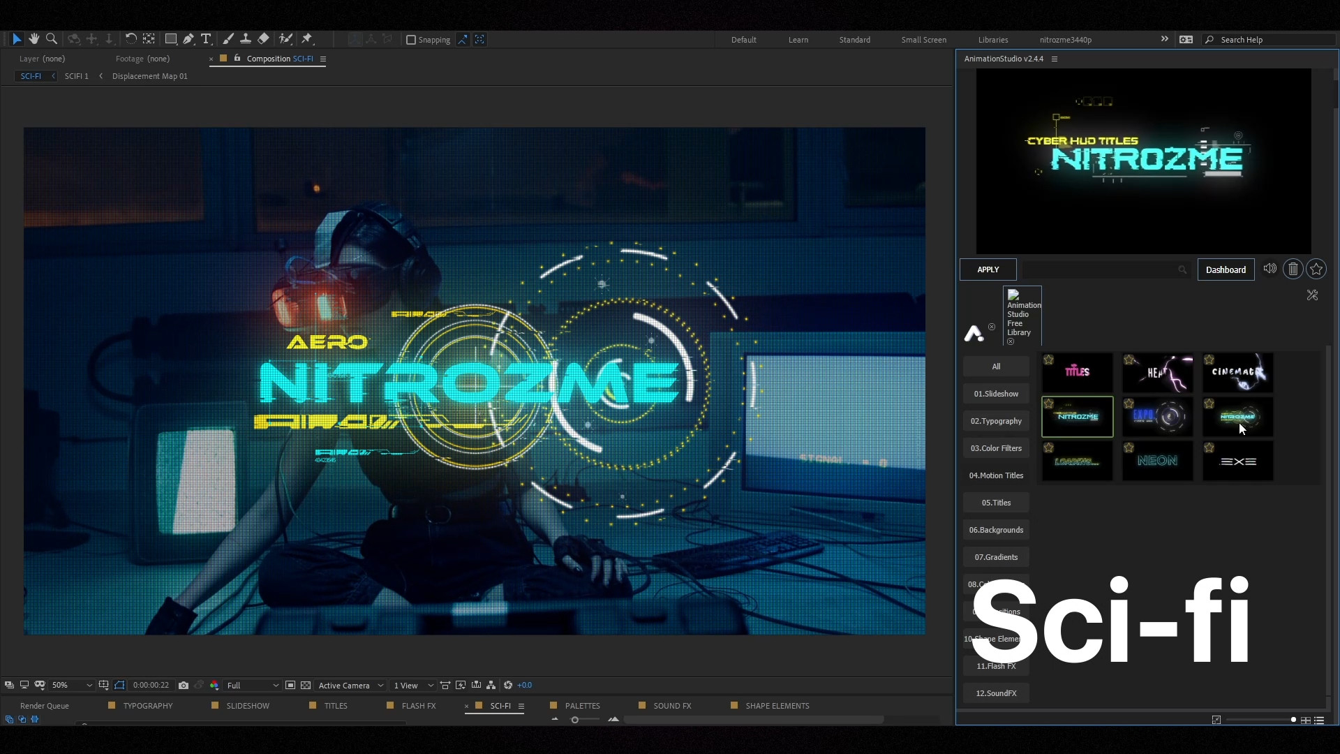Select the 02.Typography category
The width and height of the screenshot is (1340, 754).
(x=996, y=421)
